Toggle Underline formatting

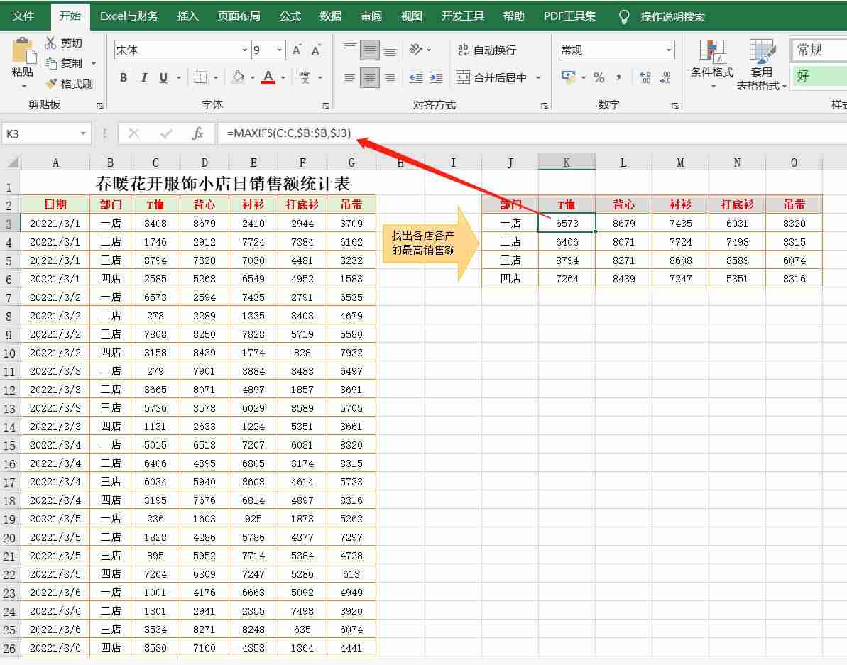point(163,78)
